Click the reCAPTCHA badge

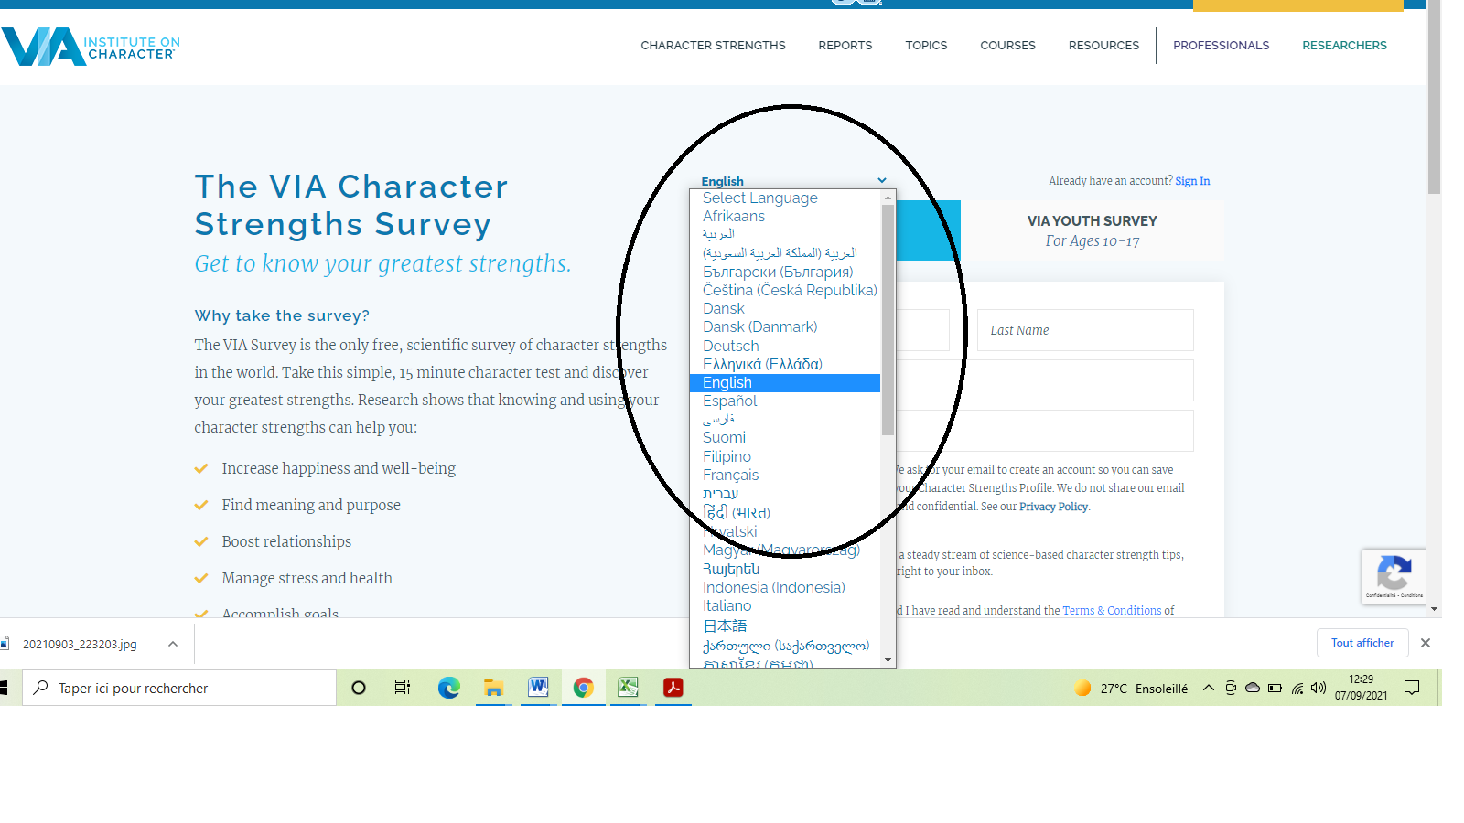point(1394,576)
